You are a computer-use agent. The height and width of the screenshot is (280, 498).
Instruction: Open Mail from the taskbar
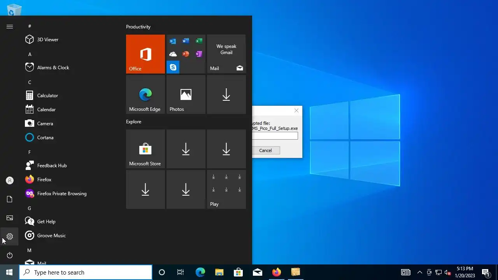[x=258, y=272]
